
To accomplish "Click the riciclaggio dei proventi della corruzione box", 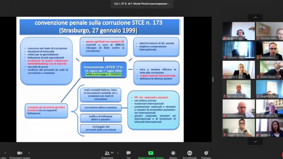I will pyautogui.click(x=101, y=129).
